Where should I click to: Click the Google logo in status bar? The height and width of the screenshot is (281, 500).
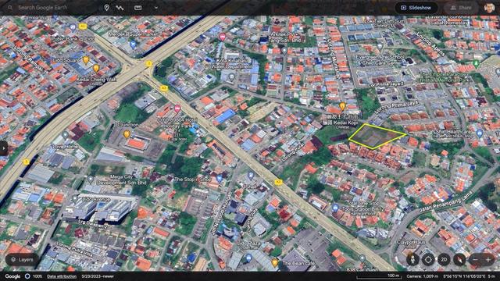coord(12,276)
